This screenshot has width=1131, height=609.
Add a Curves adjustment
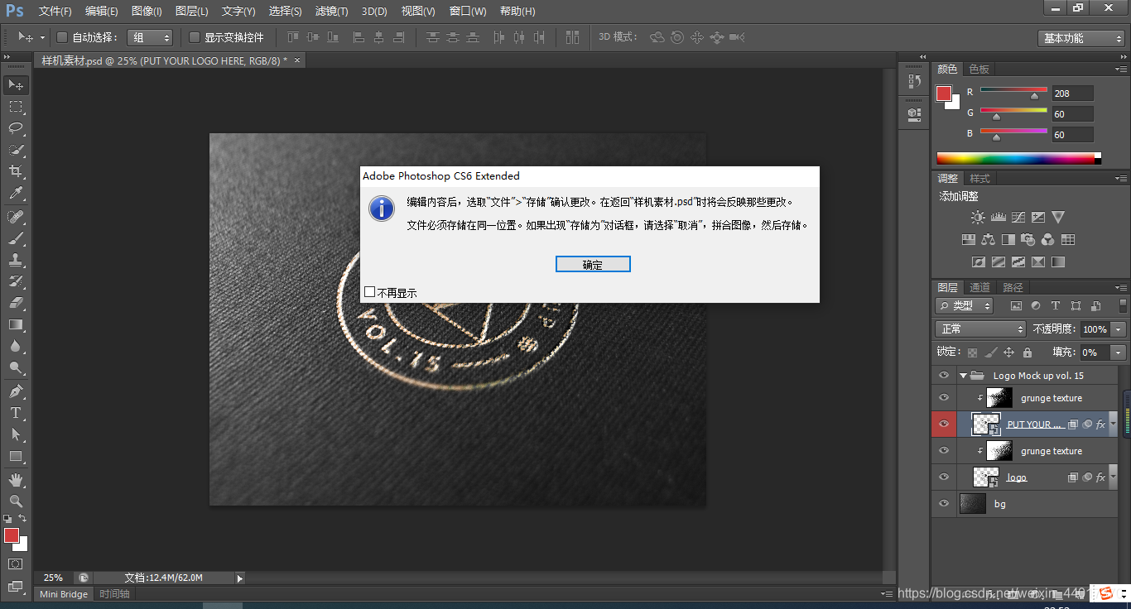point(1018,218)
